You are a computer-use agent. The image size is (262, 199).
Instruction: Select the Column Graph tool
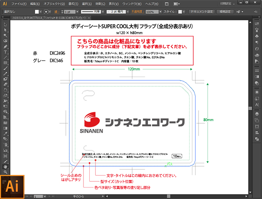5,150
